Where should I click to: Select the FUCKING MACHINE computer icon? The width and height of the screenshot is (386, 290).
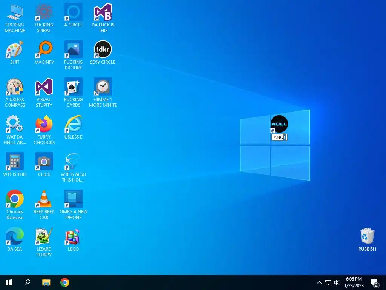[x=15, y=12]
